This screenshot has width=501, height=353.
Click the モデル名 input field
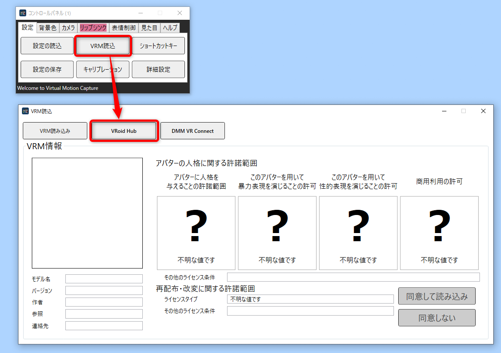(x=104, y=279)
